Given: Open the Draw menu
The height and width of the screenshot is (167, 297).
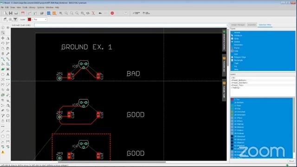Looking at the screenshot, I should pos(13,7).
